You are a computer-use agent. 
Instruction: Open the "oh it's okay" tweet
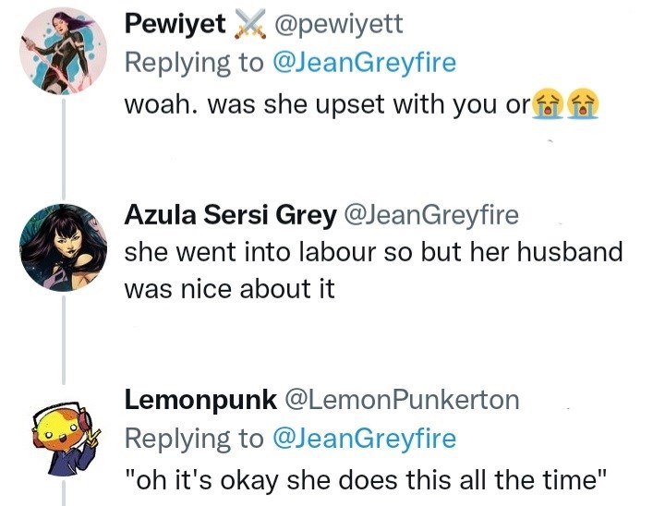pyautogui.click(x=365, y=480)
